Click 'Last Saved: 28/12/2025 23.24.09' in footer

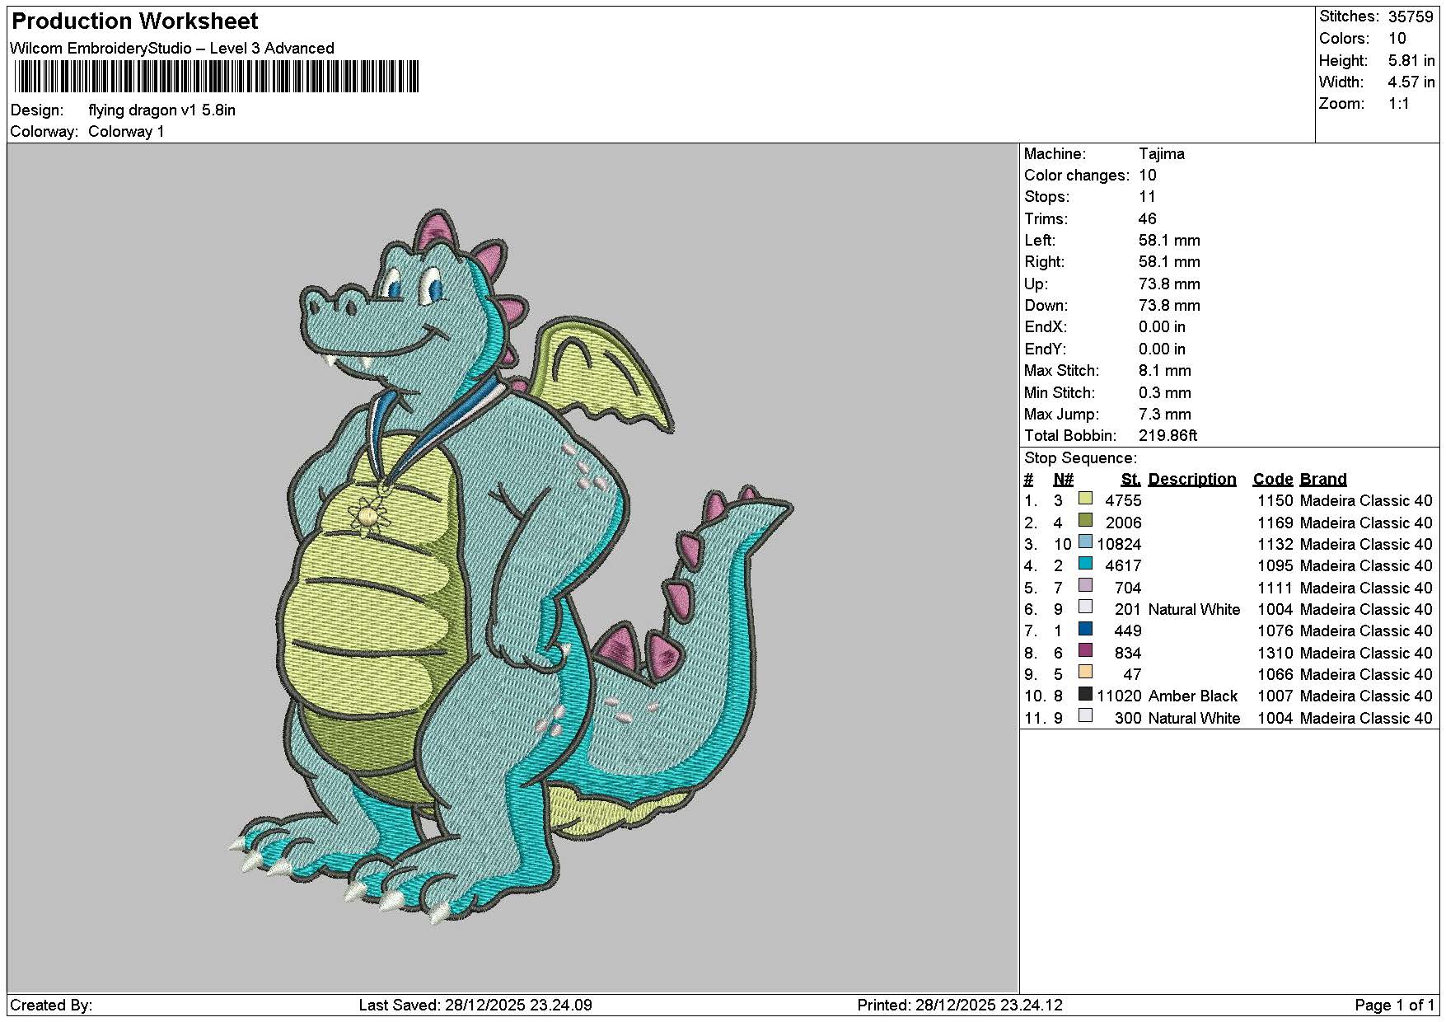[475, 1005]
